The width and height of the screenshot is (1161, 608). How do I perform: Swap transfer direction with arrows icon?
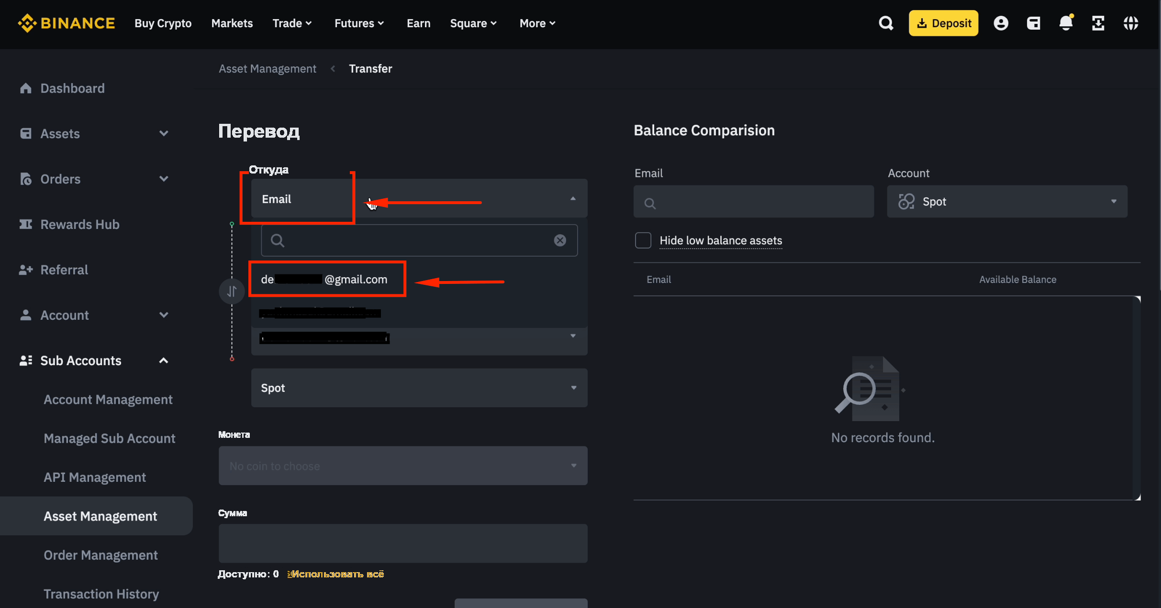pos(232,291)
